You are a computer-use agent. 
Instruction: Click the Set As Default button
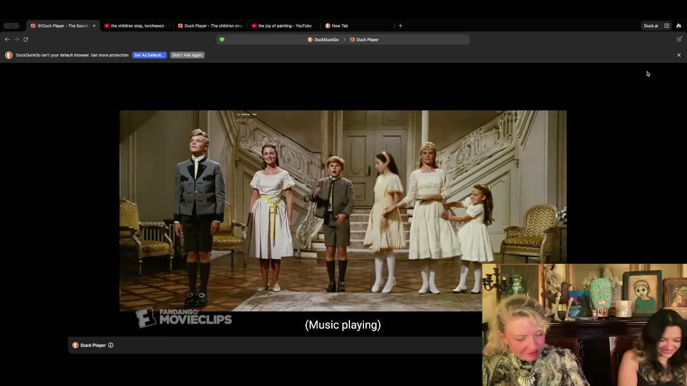[x=149, y=55]
